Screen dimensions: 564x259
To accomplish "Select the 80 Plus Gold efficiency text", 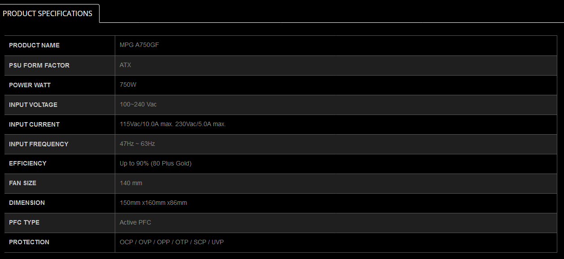I will pyautogui.click(x=172, y=163).
